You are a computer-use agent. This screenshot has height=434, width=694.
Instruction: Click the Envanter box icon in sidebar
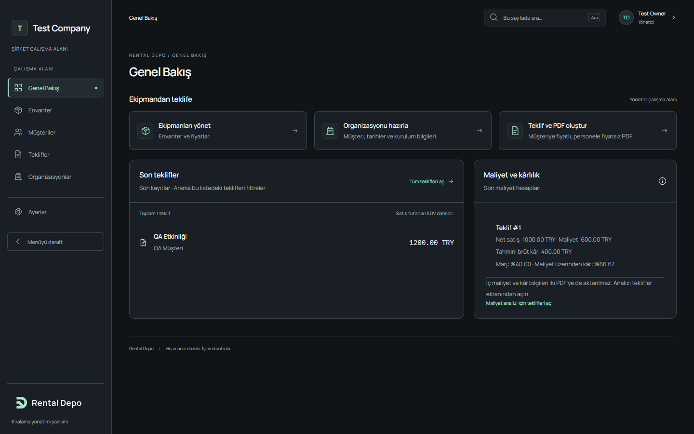pyautogui.click(x=18, y=110)
